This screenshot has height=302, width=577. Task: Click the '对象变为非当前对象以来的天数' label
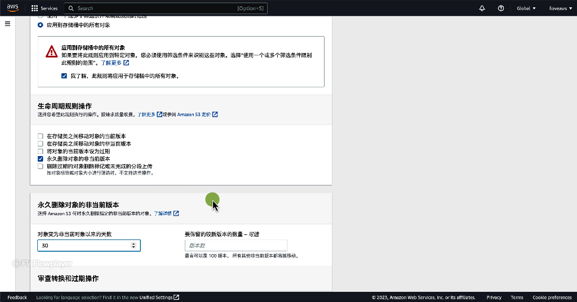coord(75,234)
